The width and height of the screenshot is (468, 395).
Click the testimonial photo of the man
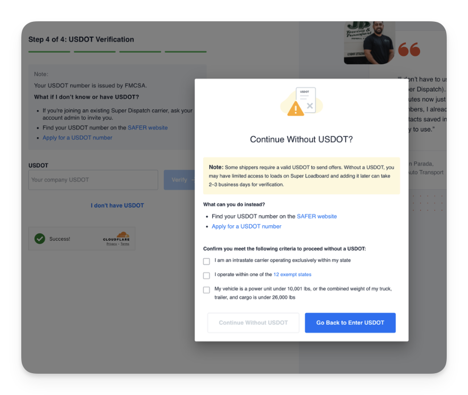click(x=370, y=43)
